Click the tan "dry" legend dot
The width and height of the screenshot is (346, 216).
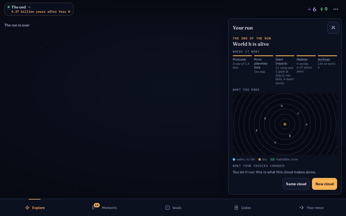click(259, 159)
